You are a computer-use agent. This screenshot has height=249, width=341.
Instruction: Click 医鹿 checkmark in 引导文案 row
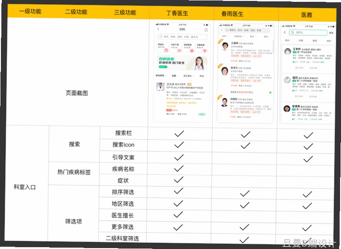(x=308, y=159)
